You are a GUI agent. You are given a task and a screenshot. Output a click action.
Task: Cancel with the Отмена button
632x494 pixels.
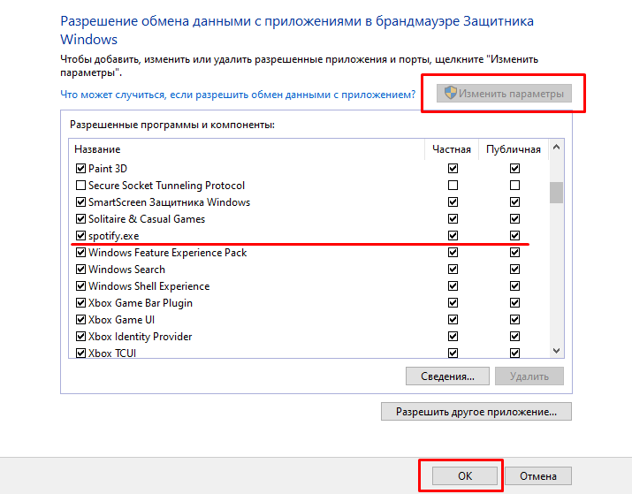[x=539, y=476]
